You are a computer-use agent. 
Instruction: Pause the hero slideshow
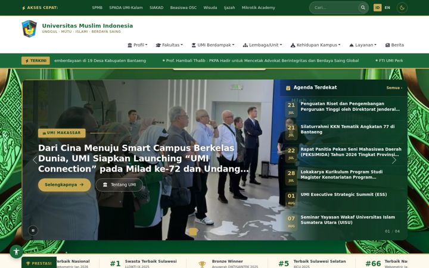(x=33, y=230)
